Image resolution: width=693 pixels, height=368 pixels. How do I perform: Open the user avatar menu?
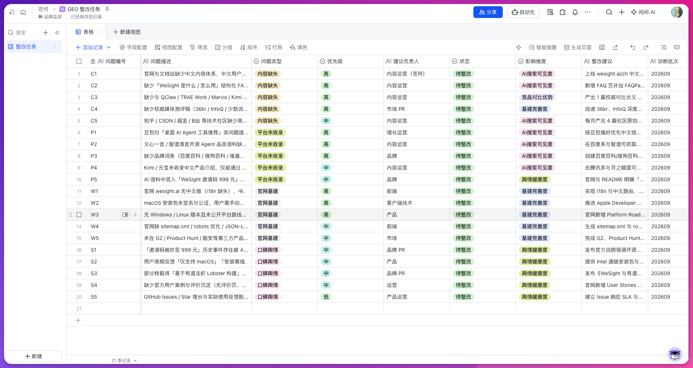[676, 12]
